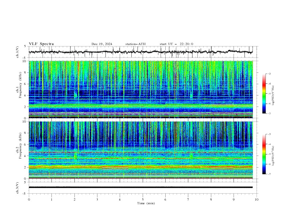This screenshot has height=224, width=289.
Task: Select the ch.1 "Frequency (kHz)" axis label
Action: click(x=20, y=85)
